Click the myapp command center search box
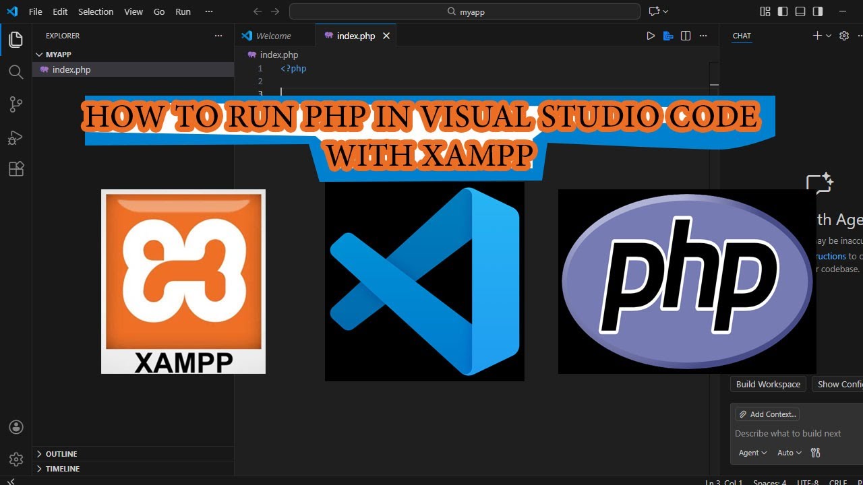This screenshot has height=485, width=863. click(x=465, y=11)
